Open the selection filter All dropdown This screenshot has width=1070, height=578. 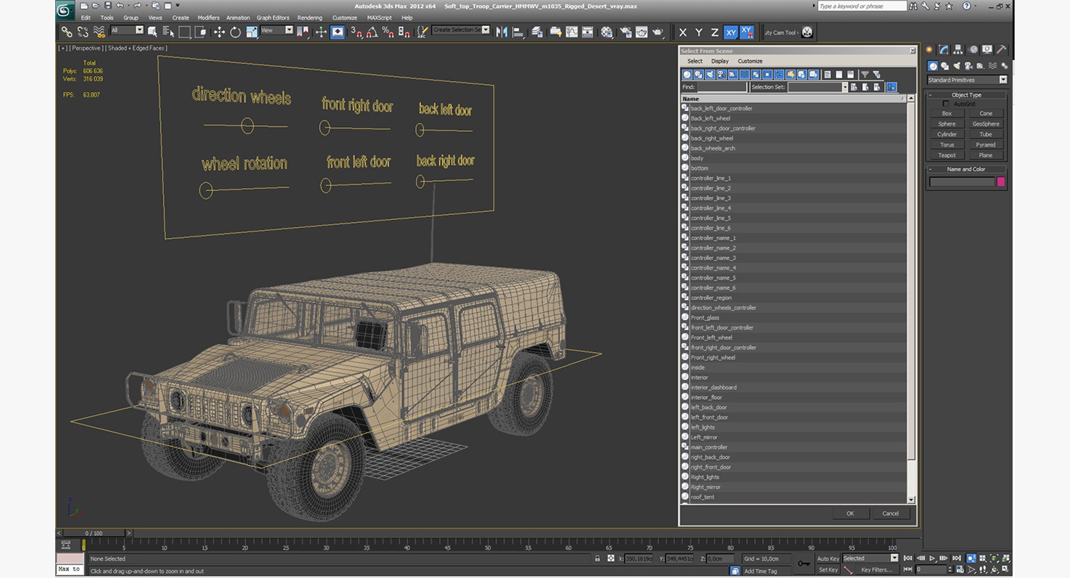(139, 30)
